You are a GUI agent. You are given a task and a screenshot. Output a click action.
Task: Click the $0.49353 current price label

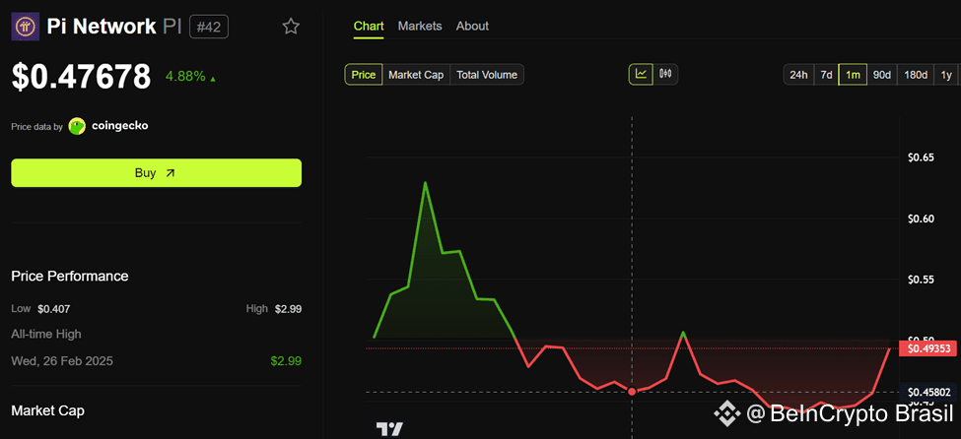[x=927, y=348]
